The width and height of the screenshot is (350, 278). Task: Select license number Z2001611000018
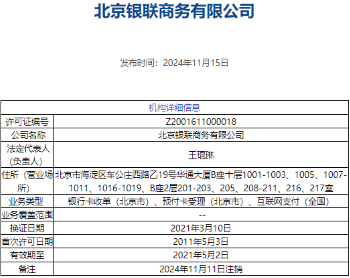pos(201,122)
